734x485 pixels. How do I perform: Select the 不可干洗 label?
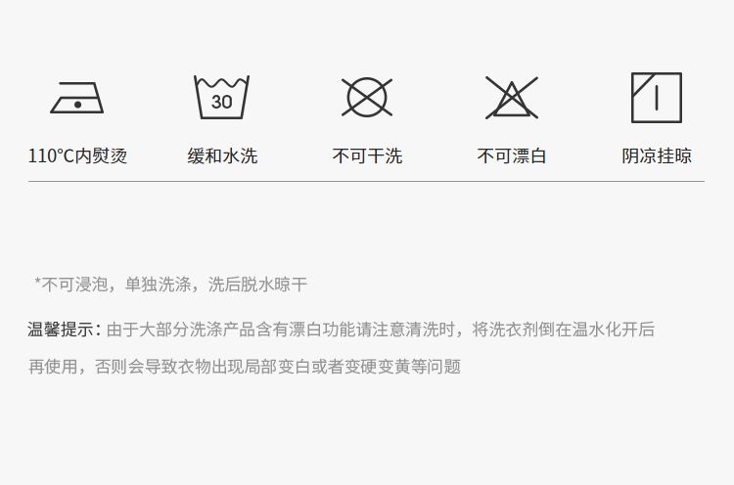pos(367,155)
